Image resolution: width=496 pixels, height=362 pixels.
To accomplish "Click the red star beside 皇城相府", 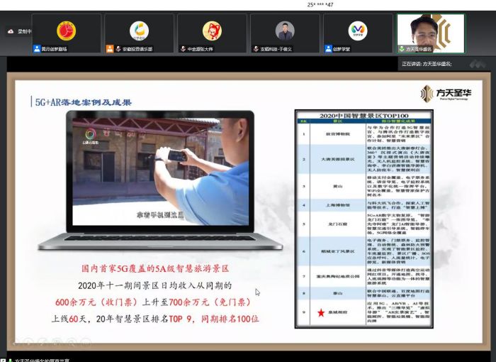I will point(321,312).
